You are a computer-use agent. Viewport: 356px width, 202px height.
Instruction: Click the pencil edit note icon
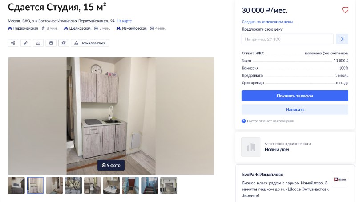point(26,43)
